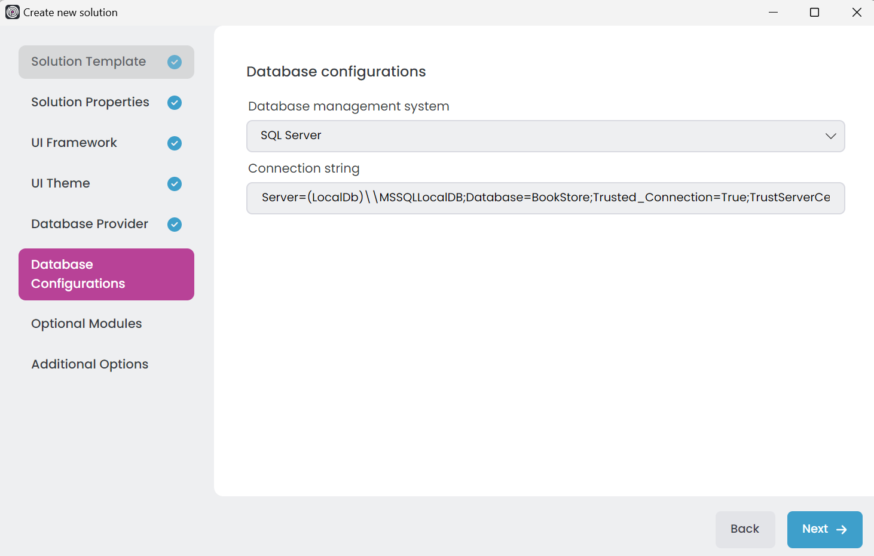Maximize the Create new solution window

pyautogui.click(x=814, y=13)
